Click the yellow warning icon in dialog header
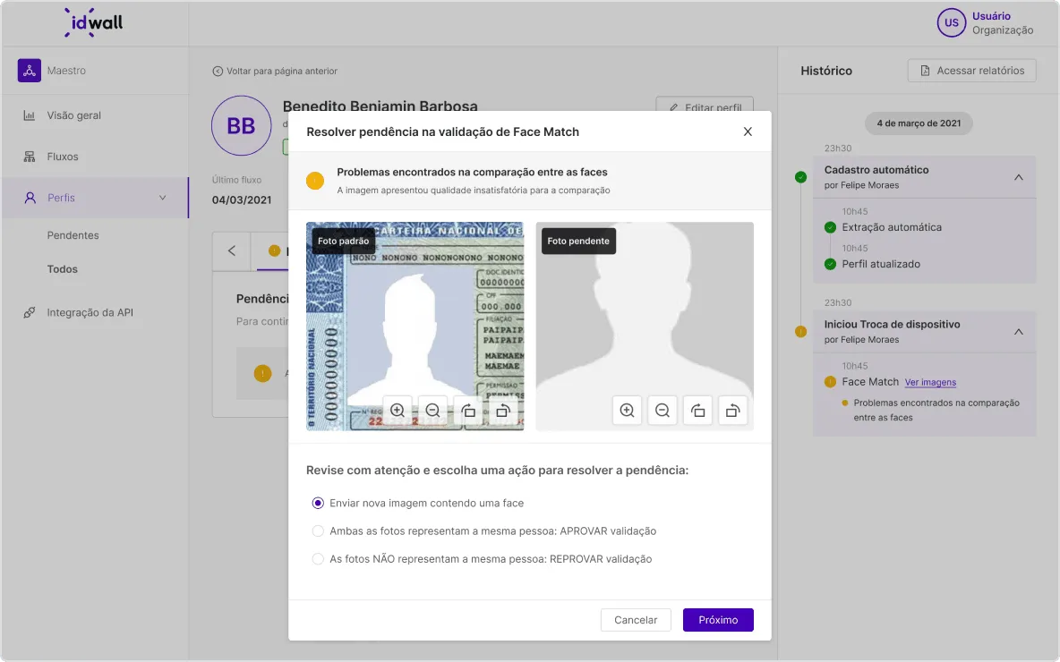 315,181
